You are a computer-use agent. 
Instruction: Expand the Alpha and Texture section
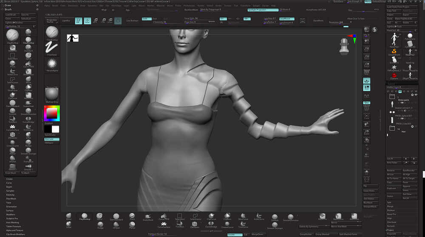coord(14,230)
